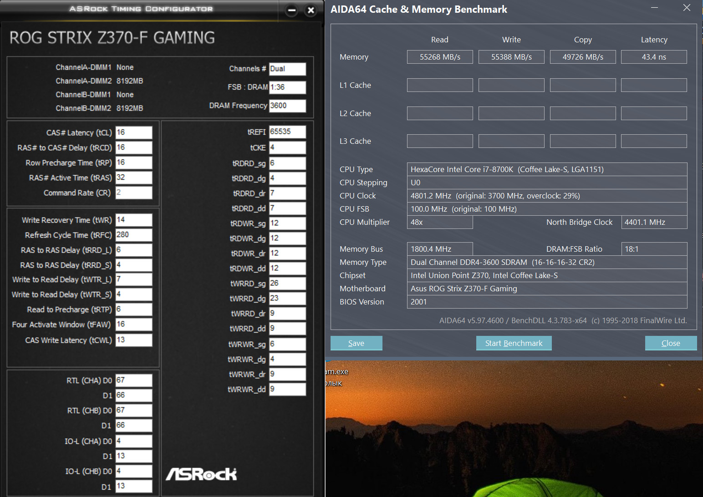
Task: Click the Memory Copy result 49726 MB/s
Action: 583,57
